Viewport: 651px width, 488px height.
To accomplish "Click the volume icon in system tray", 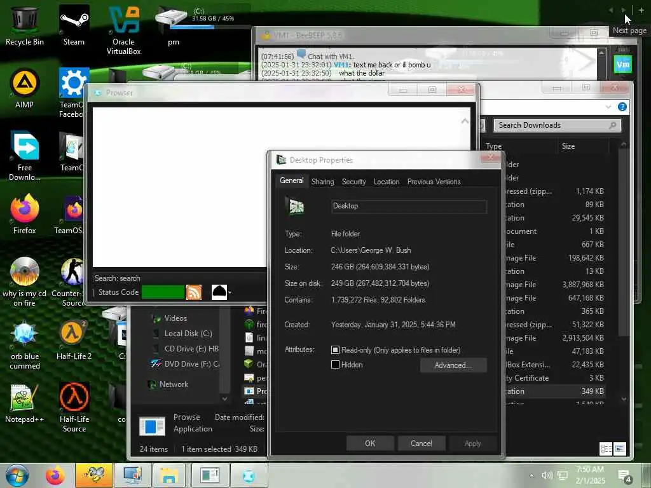I will tap(547, 475).
